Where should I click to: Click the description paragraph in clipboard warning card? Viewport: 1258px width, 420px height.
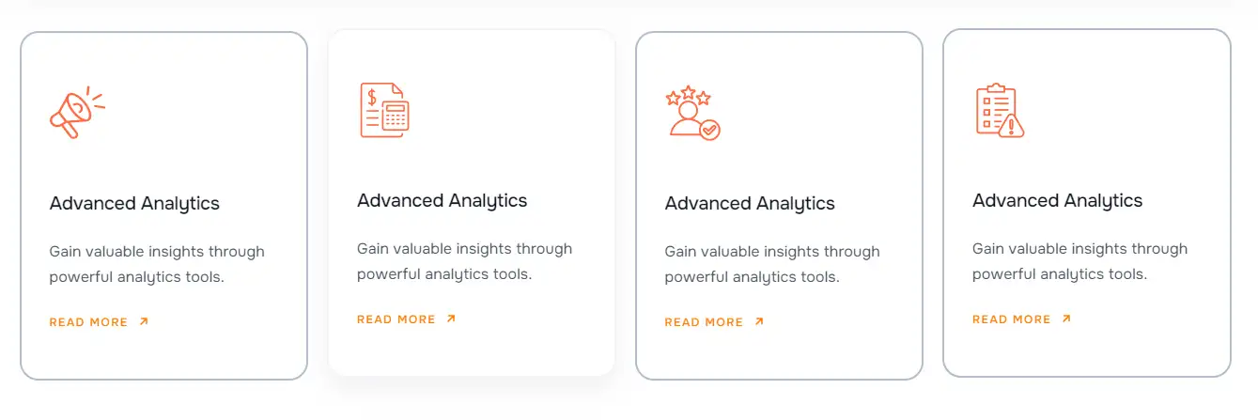coord(1079,261)
